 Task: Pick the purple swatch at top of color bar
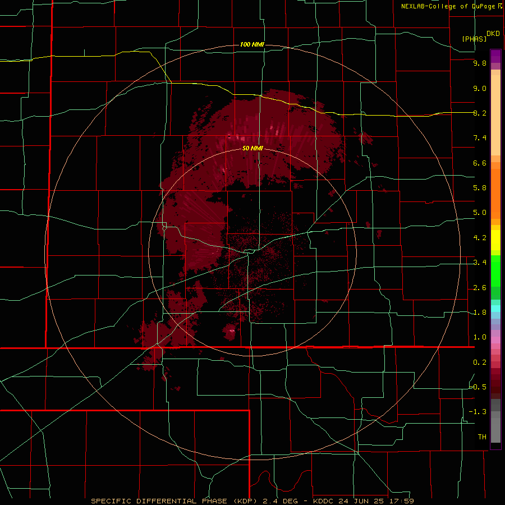(x=495, y=56)
